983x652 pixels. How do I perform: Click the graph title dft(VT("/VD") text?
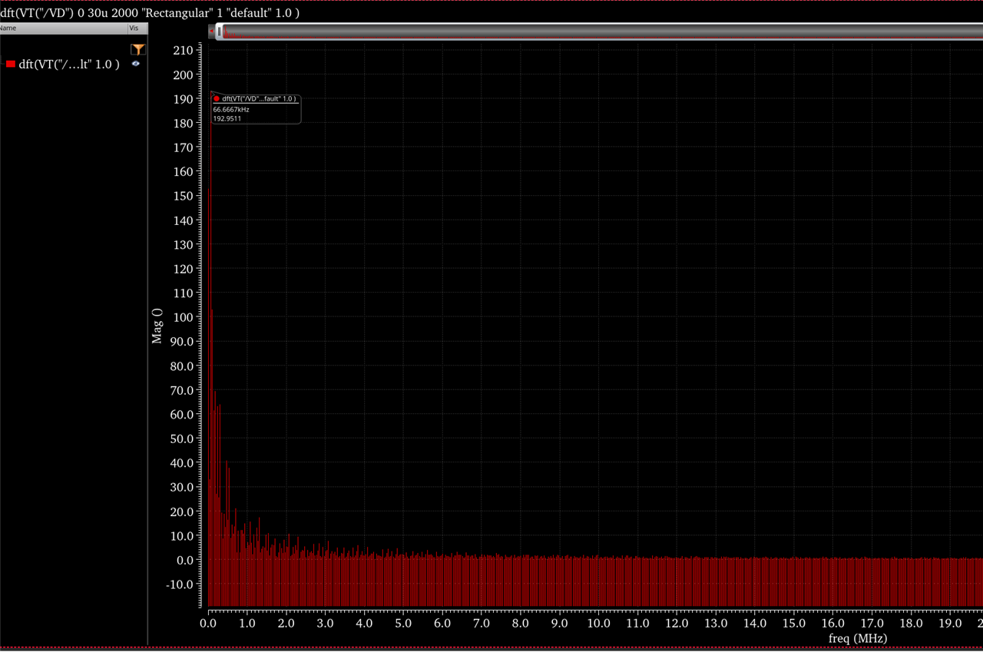(x=150, y=13)
